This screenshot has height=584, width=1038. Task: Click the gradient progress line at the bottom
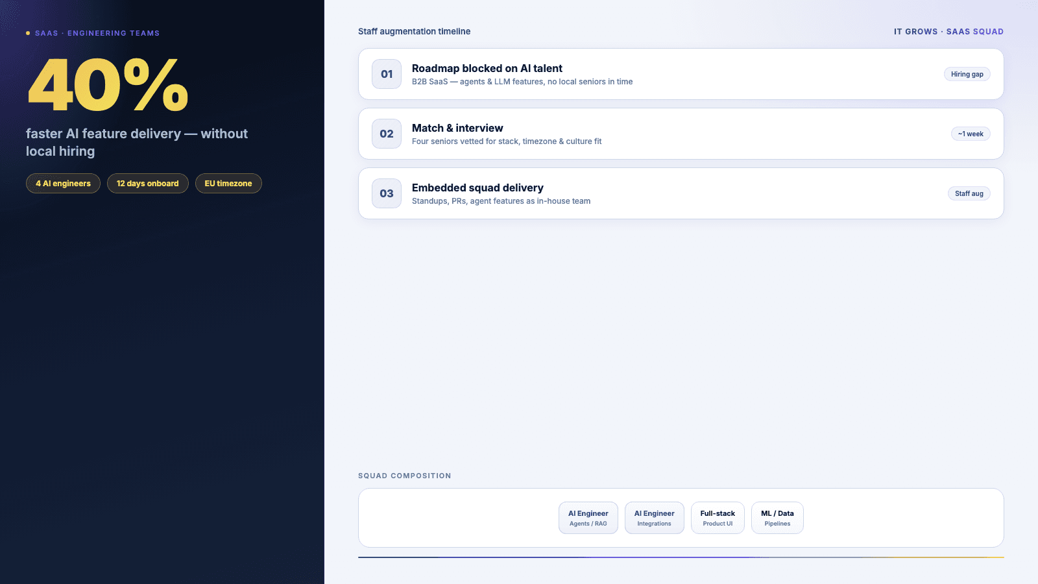681,557
